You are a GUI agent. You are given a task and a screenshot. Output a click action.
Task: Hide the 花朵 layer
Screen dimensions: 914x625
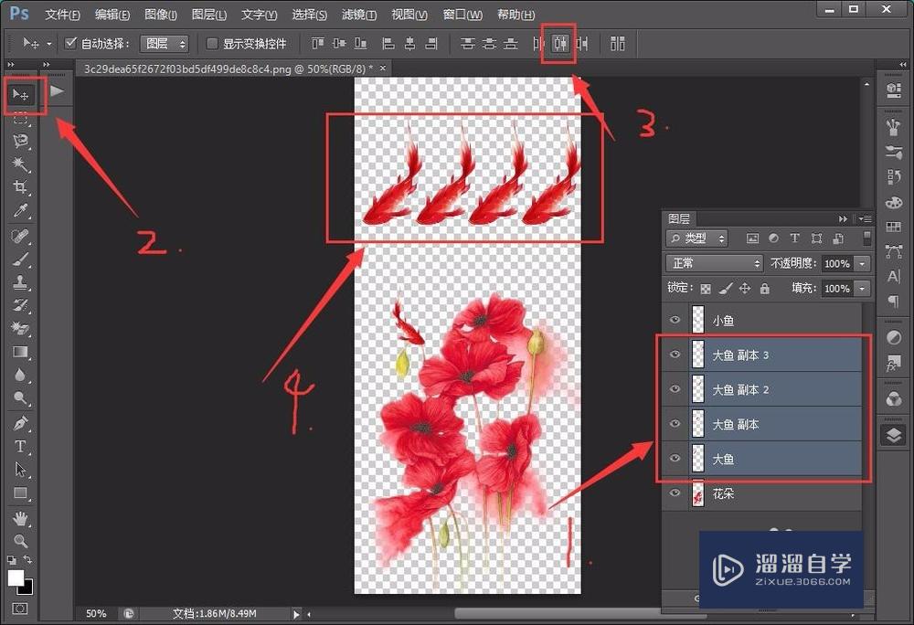pyautogui.click(x=675, y=493)
